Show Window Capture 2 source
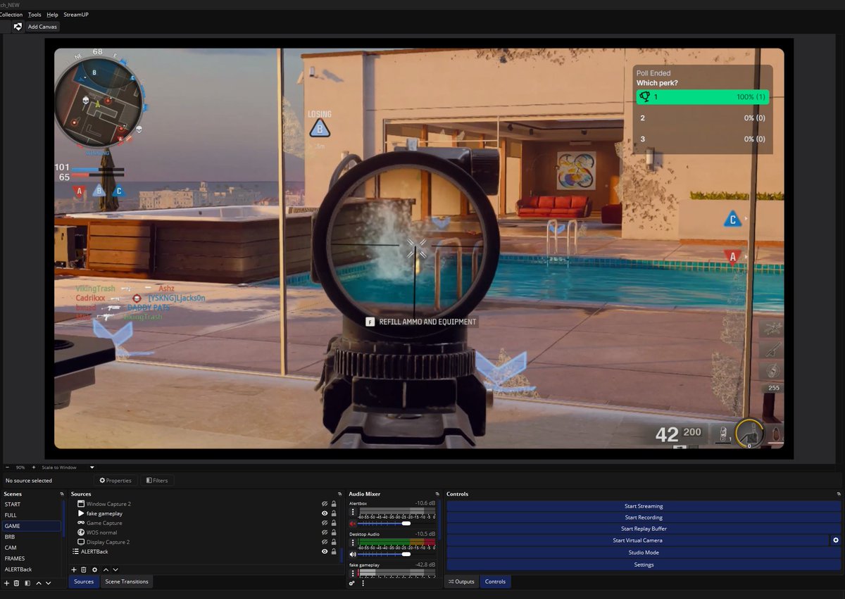The width and height of the screenshot is (845, 599). point(325,504)
